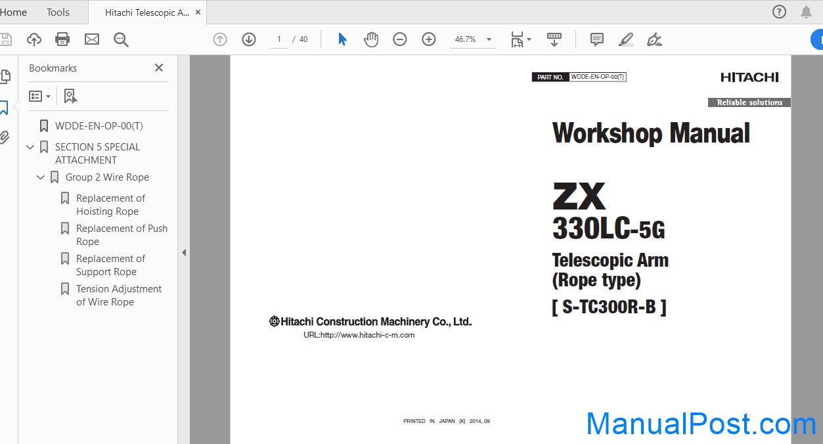Collapse navigation pane with left arrow
823x444 pixels.
184,252
